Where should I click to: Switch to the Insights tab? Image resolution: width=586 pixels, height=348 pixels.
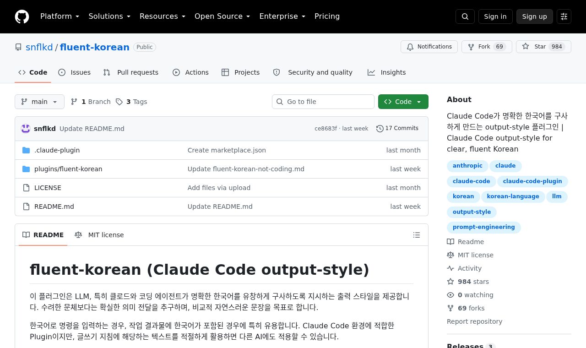387,72
